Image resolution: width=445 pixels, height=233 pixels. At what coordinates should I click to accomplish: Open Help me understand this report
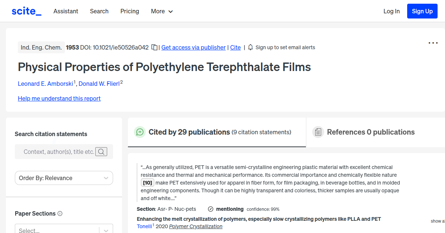click(x=59, y=98)
